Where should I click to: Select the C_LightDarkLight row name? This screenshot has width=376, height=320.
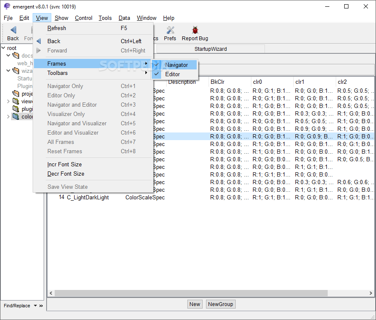click(x=88, y=197)
